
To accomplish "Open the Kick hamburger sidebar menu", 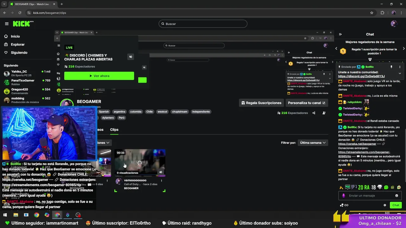I will pos(7,24).
